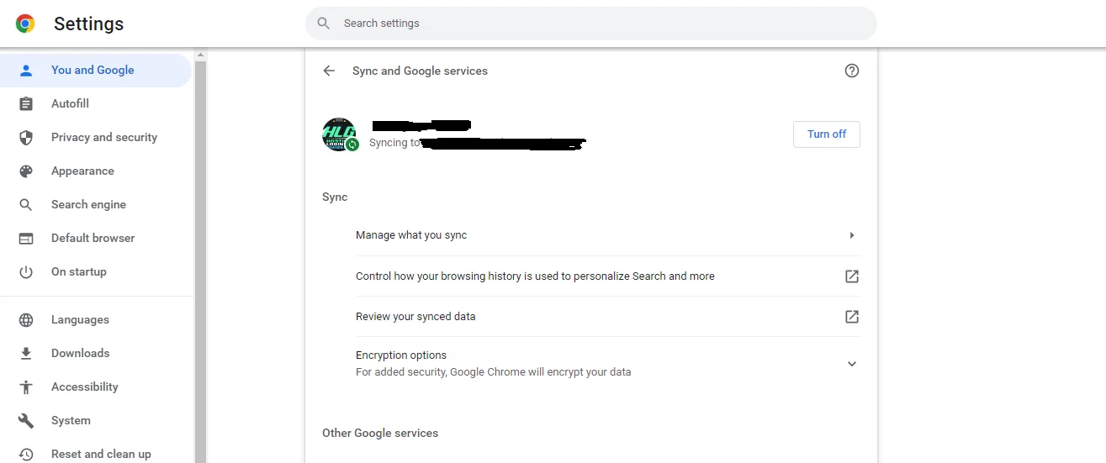Screen dimensions: 1106x463
Task: Click the wrench icon for System
Action: pos(26,421)
